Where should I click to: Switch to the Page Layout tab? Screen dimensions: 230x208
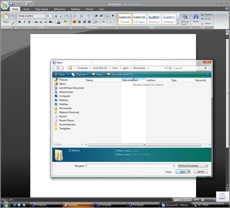pos(42,9)
